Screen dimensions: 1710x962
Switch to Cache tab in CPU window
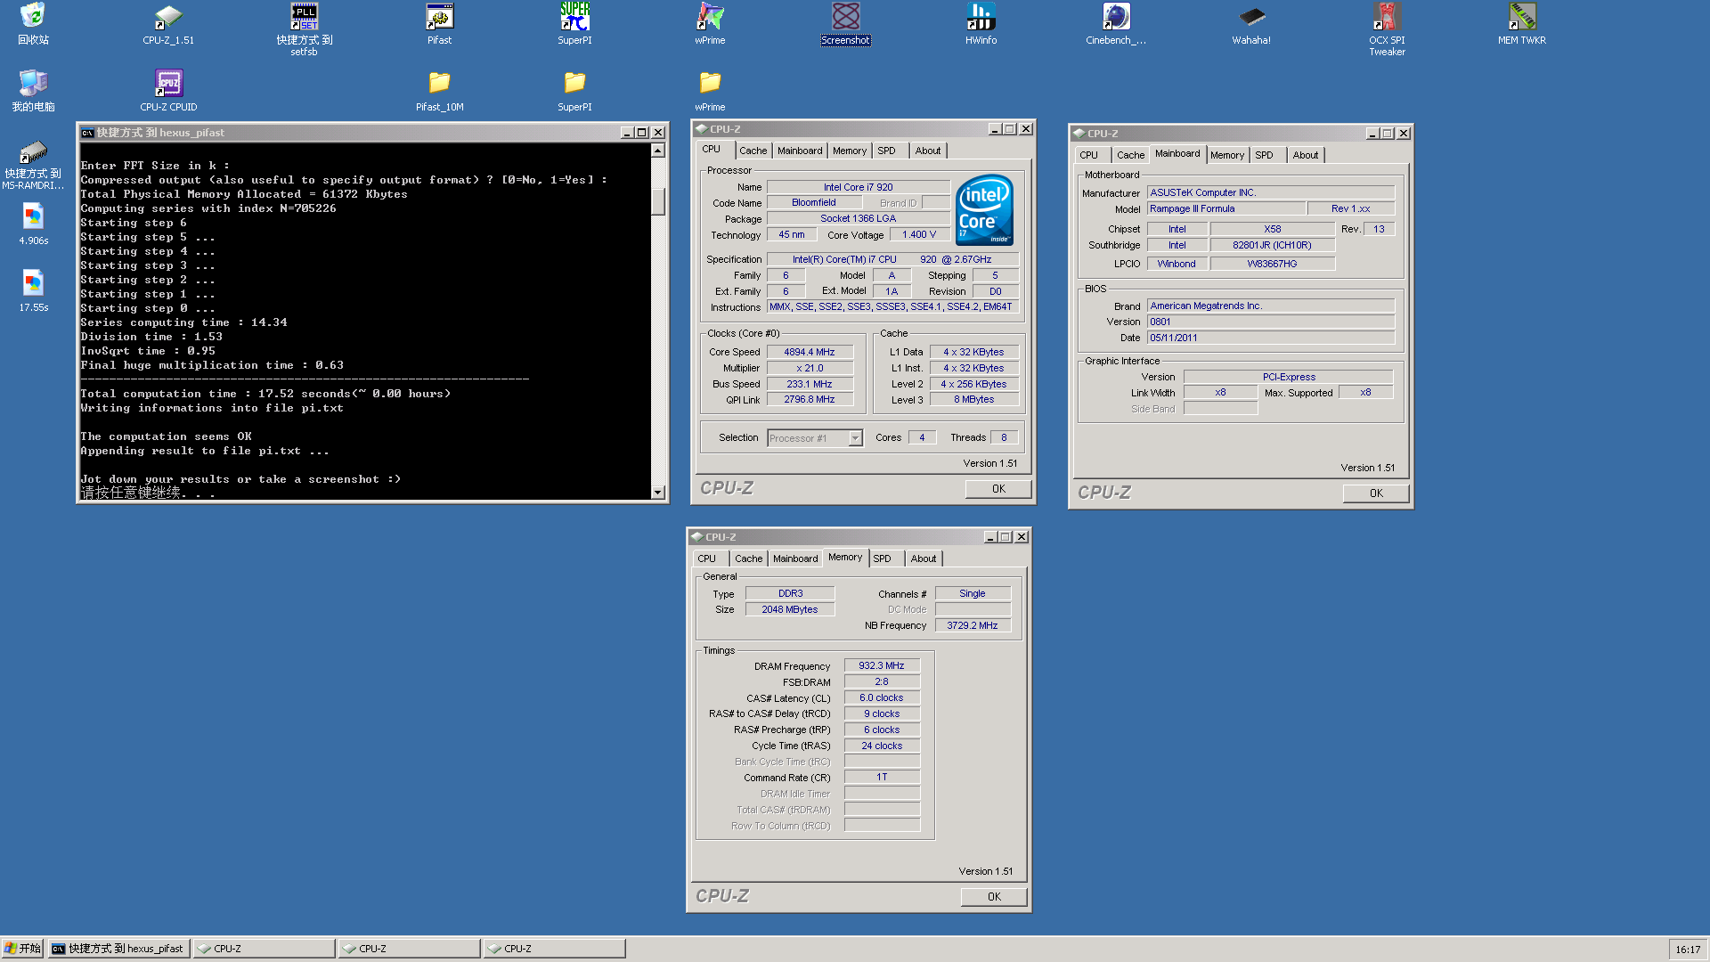coord(753,151)
